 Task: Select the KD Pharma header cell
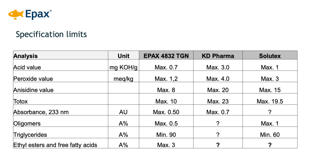218,55
